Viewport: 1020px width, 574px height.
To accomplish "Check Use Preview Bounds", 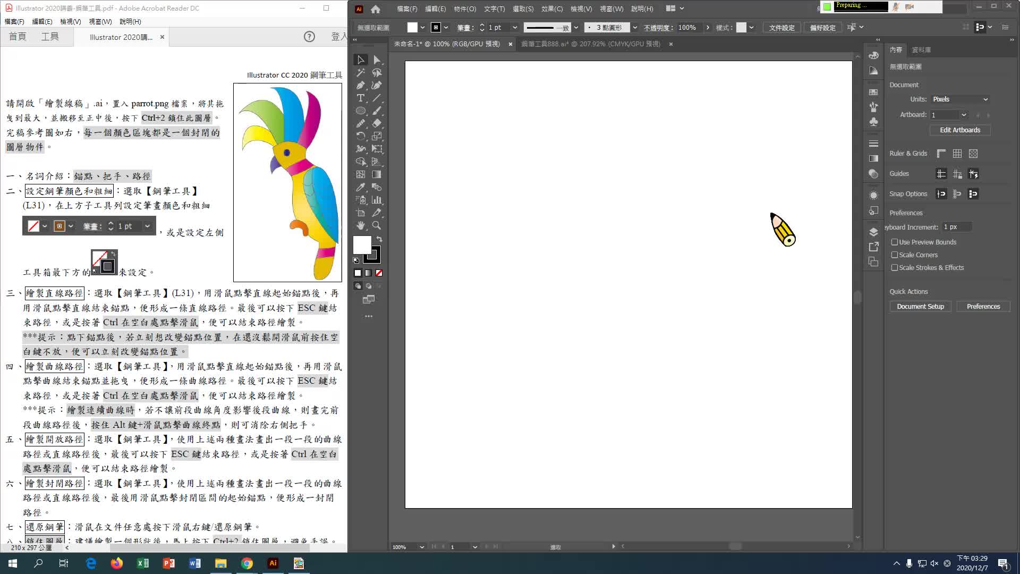I will (x=895, y=242).
